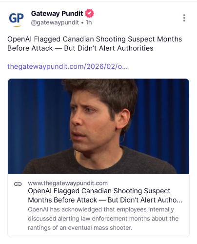Click the yellow underline beneath the GP logo
The width and height of the screenshot is (197, 244).
pos(17,26)
